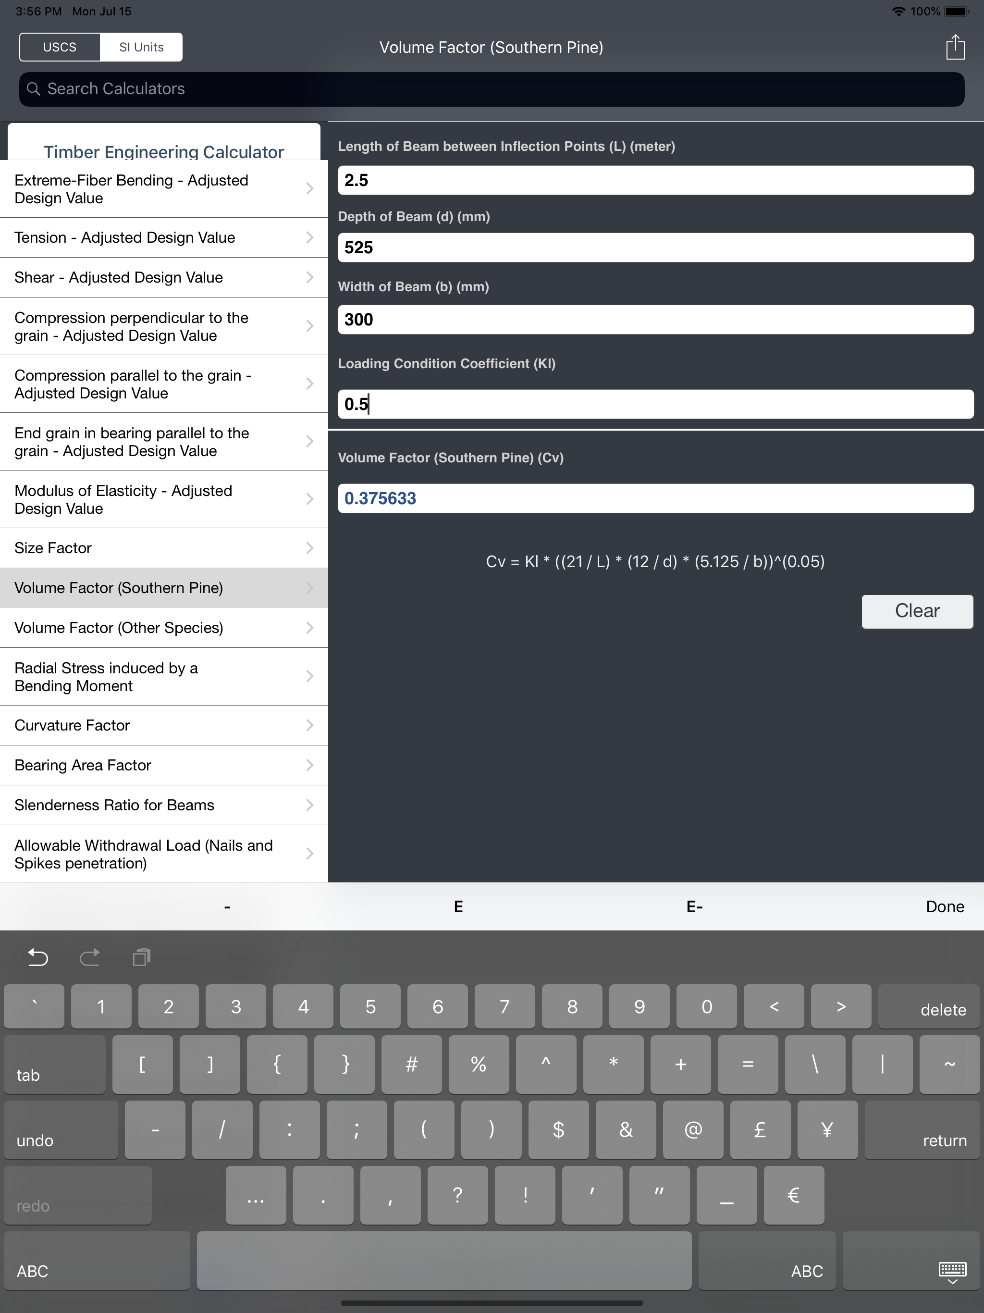This screenshot has width=984, height=1313.
Task: Open Size Factor calculator chevron
Action: (309, 548)
